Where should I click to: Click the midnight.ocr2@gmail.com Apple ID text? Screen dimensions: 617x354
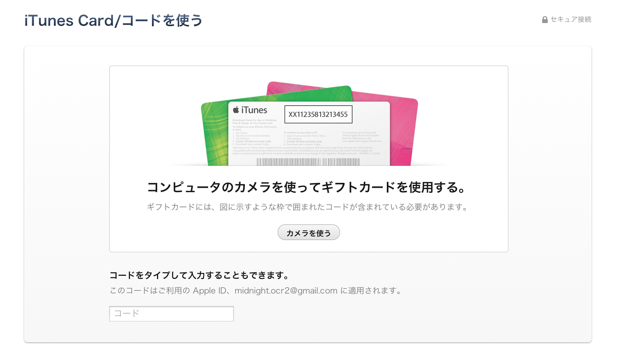[286, 291]
